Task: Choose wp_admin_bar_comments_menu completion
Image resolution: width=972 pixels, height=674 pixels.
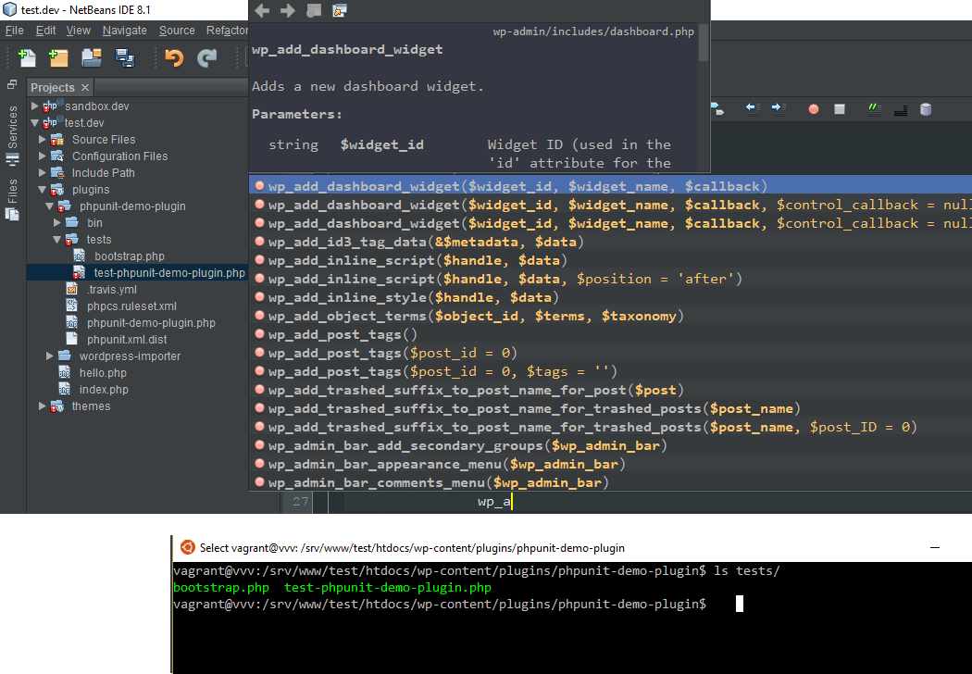Action: pos(610,482)
